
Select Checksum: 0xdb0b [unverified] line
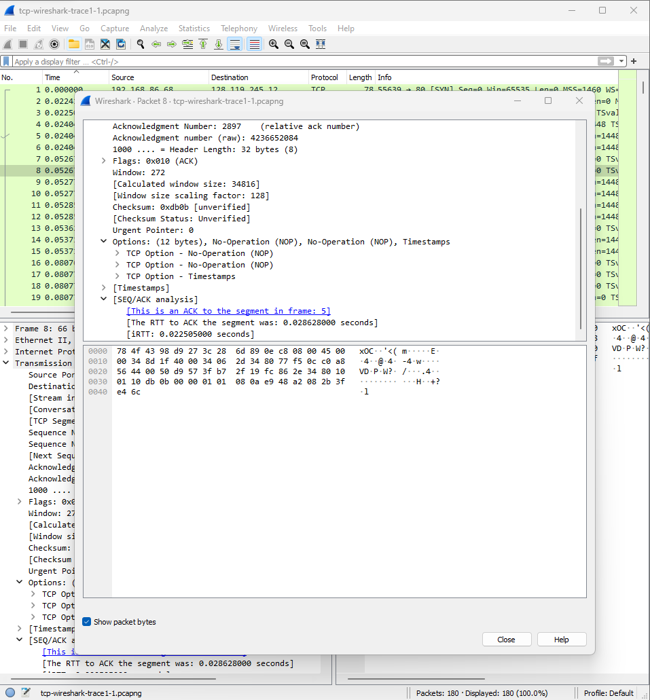coord(181,207)
